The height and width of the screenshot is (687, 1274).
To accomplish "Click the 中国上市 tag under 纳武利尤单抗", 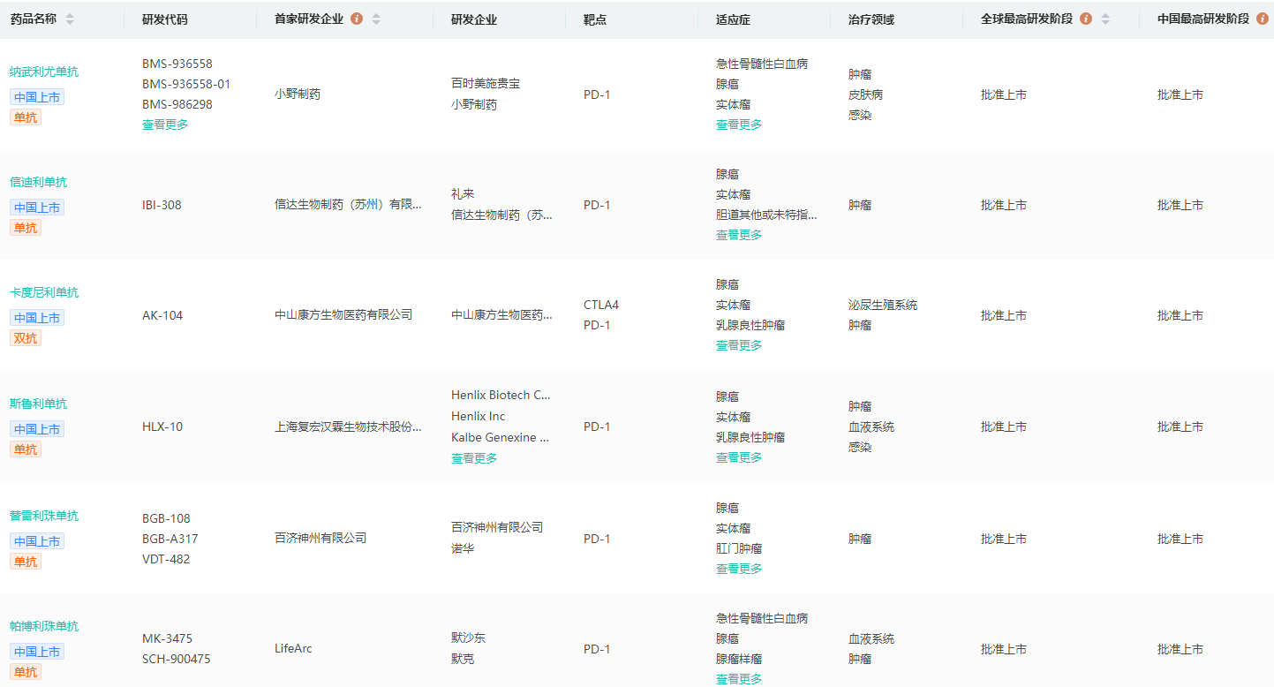I will coord(37,97).
